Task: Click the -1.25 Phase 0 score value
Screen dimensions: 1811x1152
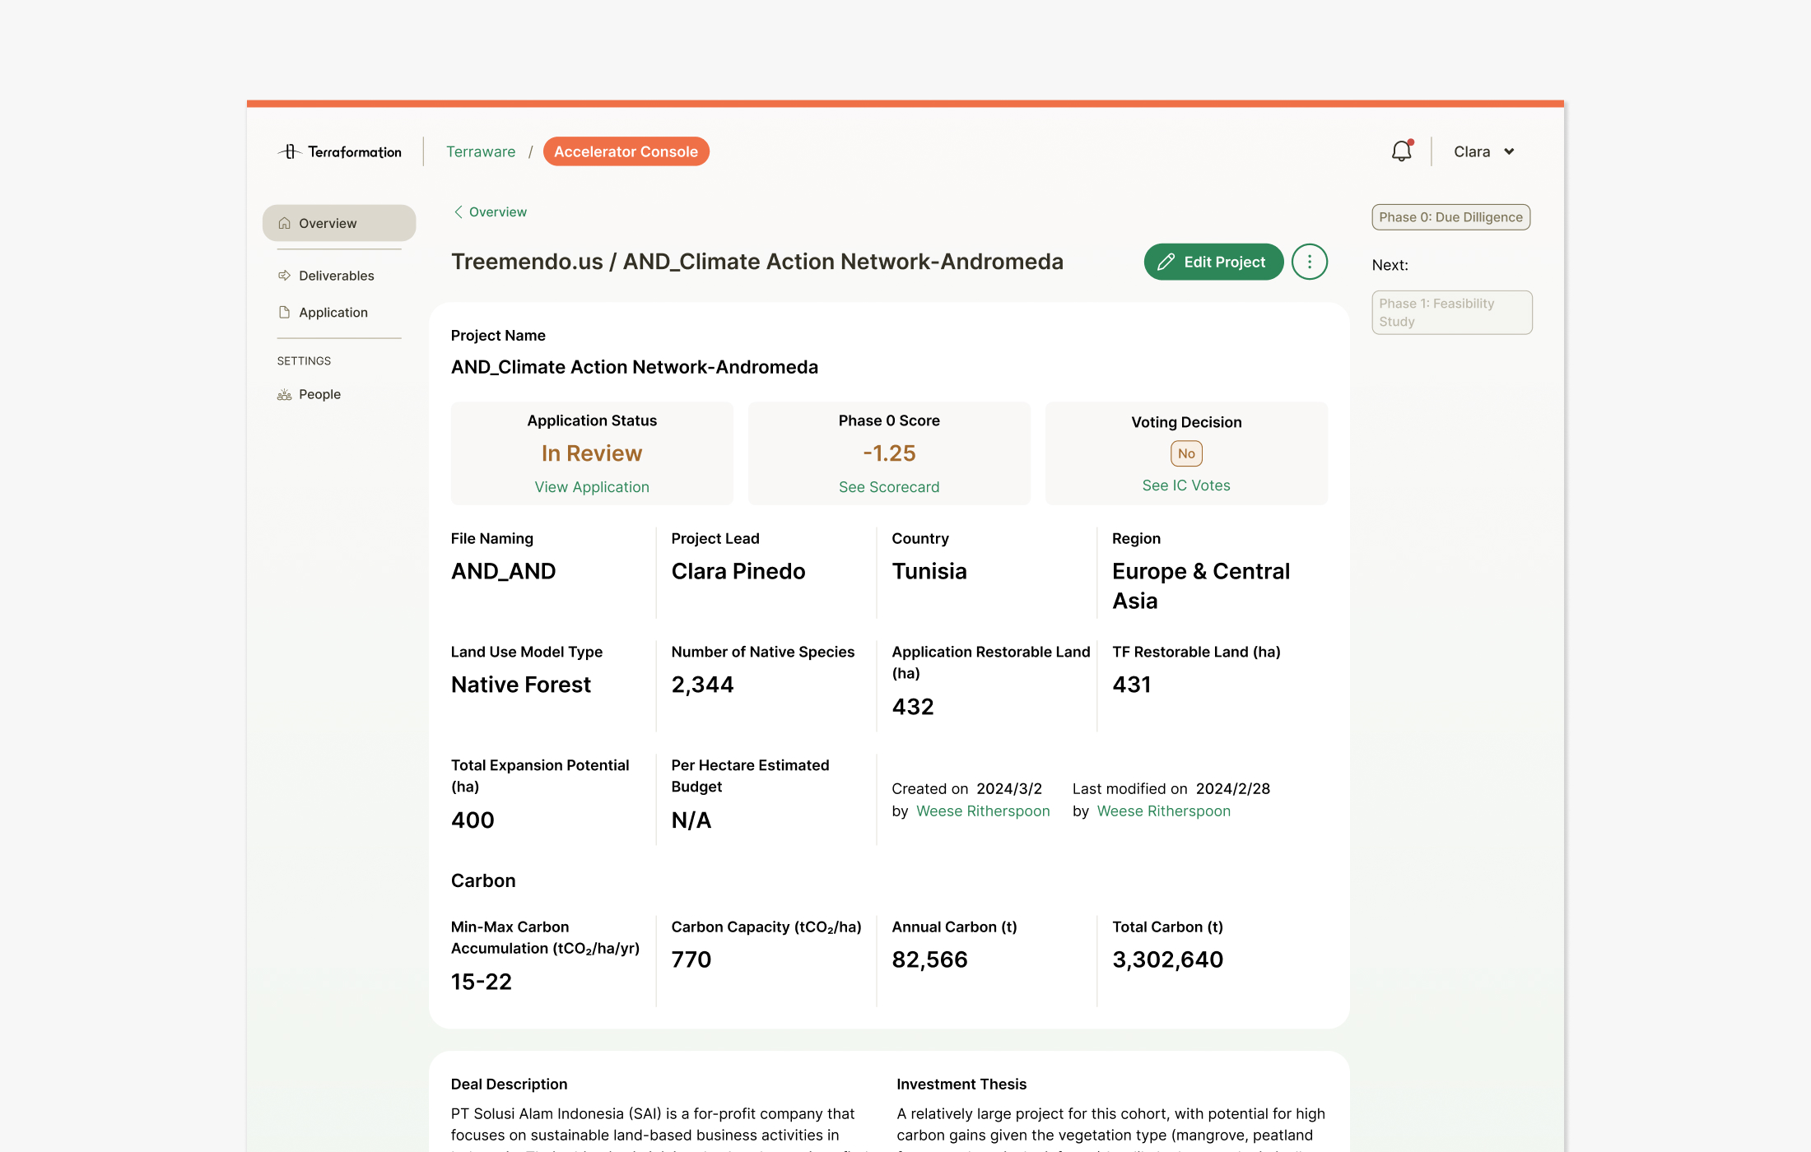Action: pos(889,453)
